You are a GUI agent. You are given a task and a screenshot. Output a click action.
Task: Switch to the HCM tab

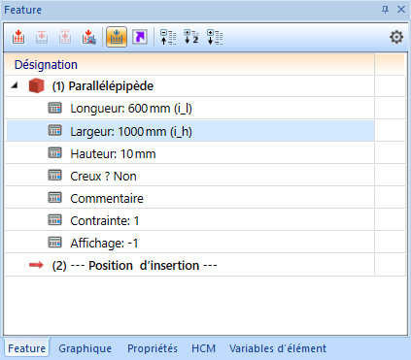(x=203, y=348)
